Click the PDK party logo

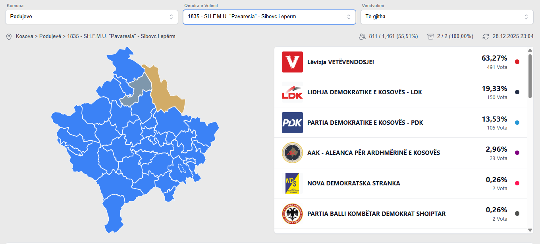[292, 122]
